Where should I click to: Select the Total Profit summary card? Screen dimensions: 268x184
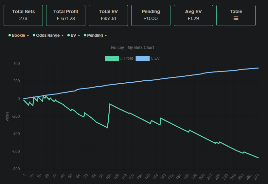pyautogui.click(x=66, y=15)
